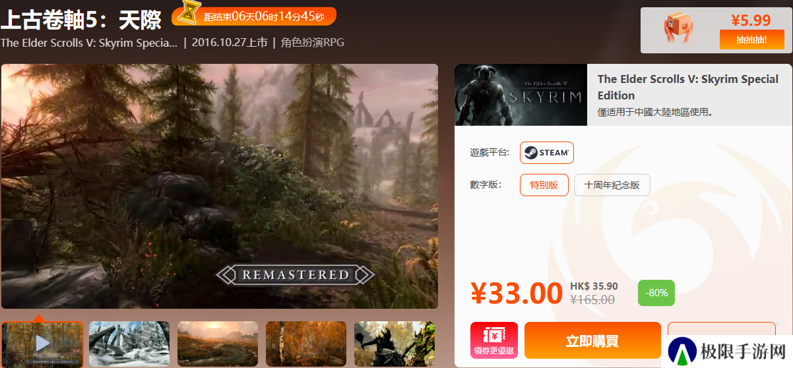Click the 角色扮演RPG genre link
The height and width of the screenshot is (368, 793).
coord(312,43)
